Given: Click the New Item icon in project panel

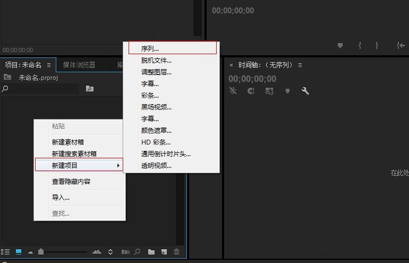Looking at the screenshot, I should 164,252.
